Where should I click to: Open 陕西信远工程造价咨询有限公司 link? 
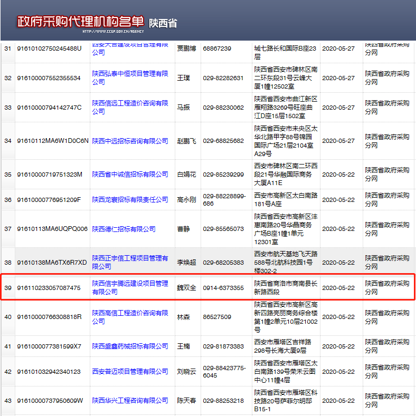tap(130, 107)
